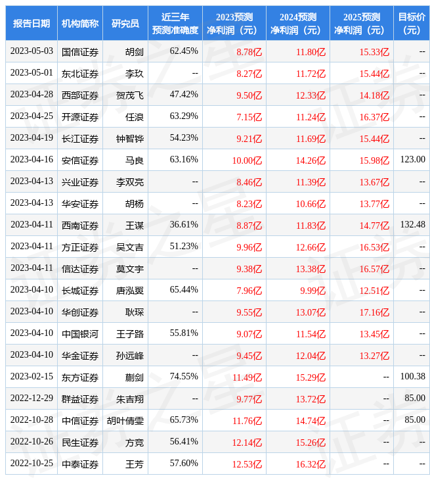Click the 近三年预测准确度 column header
Viewport: 430px width, 480px height.
pyautogui.click(x=175, y=23)
